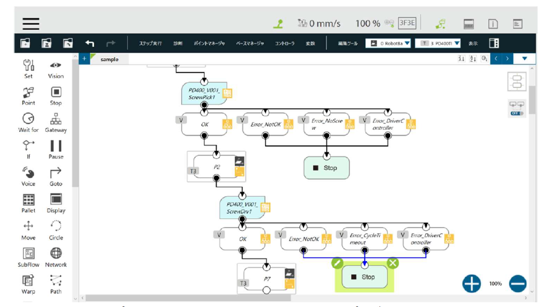The image size is (550, 307).
Task: Click the green edit icon on Stop node
Action: [337, 263]
